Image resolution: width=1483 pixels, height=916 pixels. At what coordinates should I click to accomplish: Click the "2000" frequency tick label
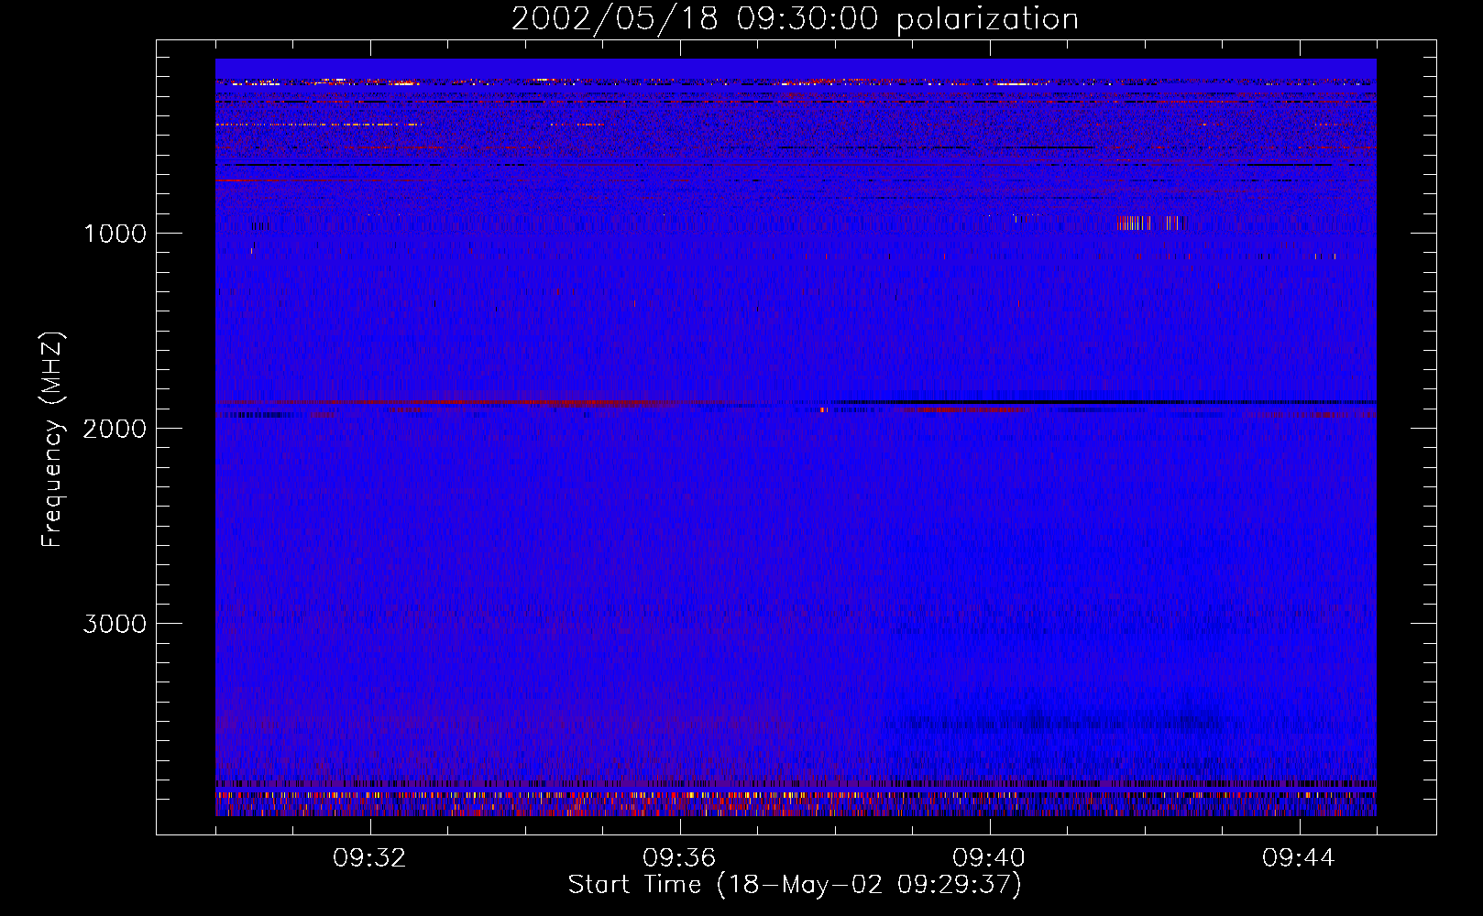[x=115, y=429]
